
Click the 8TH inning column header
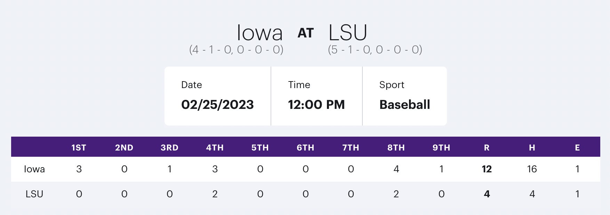click(x=396, y=148)
